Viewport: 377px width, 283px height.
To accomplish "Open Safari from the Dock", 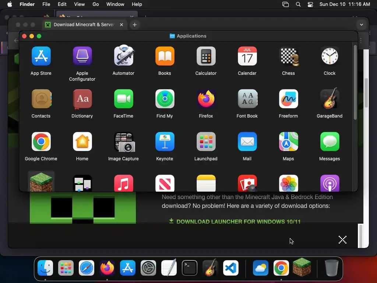I will coord(87,268).
